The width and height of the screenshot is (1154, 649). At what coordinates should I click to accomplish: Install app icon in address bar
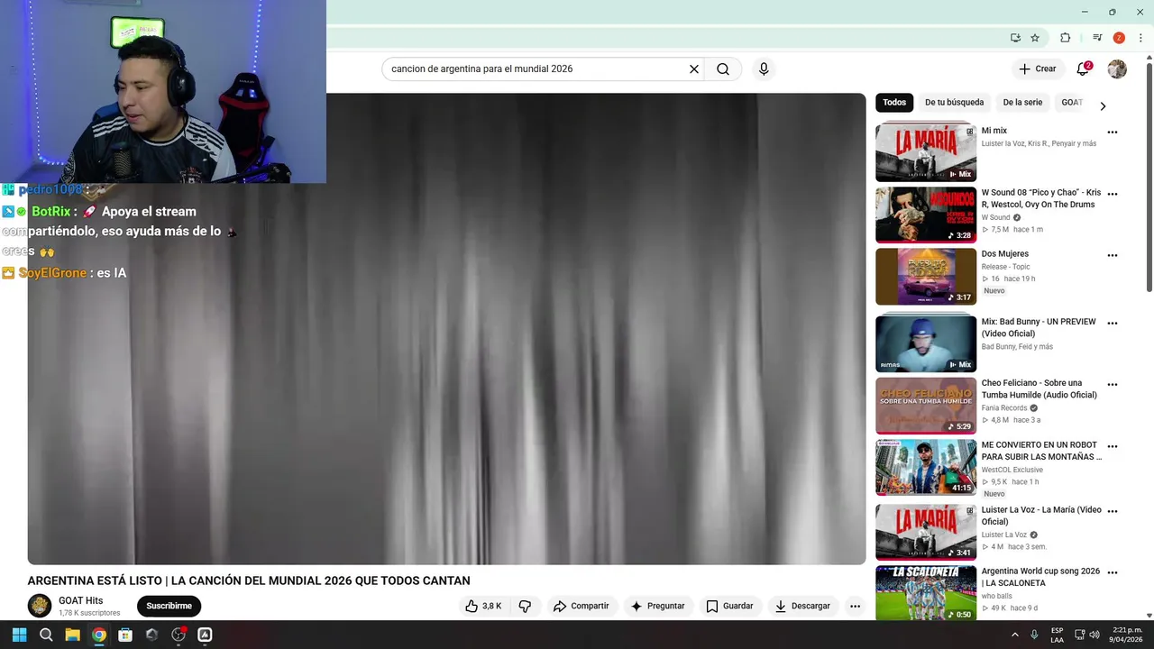pos(1015,38)
